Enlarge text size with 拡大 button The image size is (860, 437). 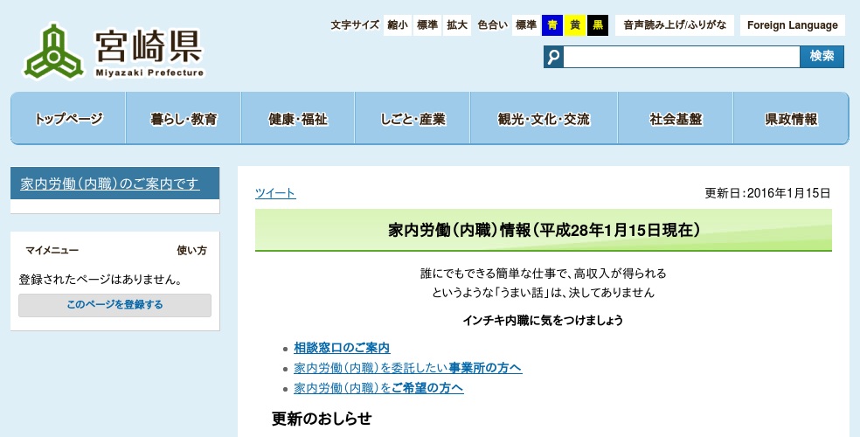[457, 25]
